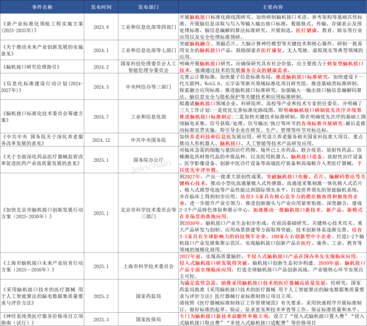Click content starting 开展脑机接口标准化路线图研究
Screen dimensions: 367x326
point(272,27)
